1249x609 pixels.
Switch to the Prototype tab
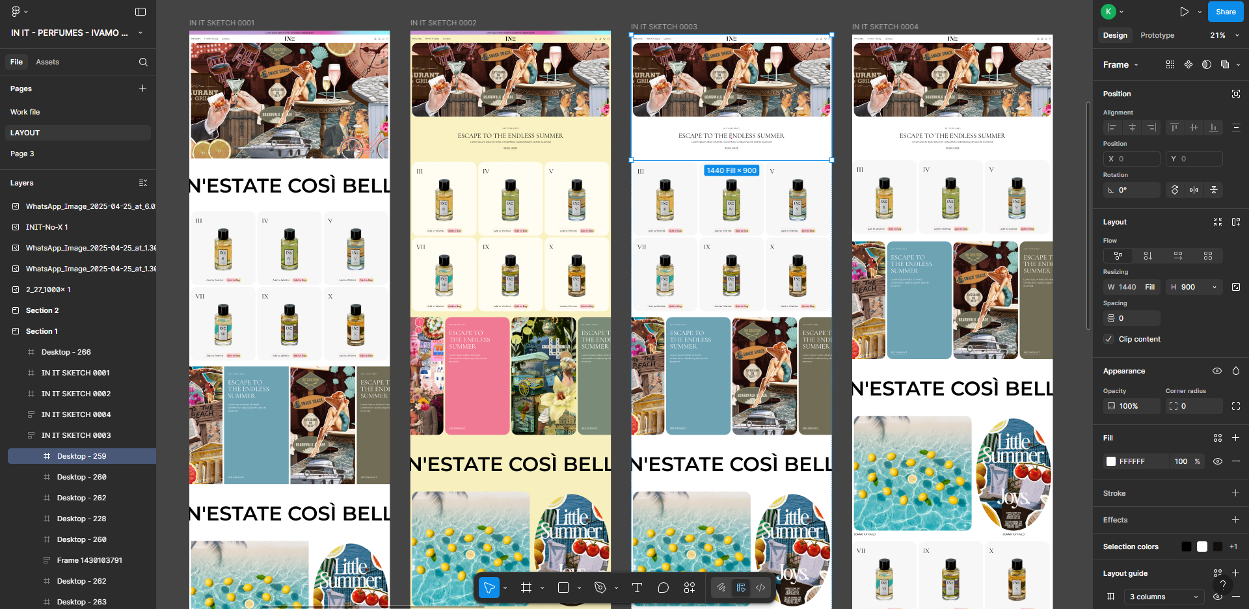pos(1157,35)
